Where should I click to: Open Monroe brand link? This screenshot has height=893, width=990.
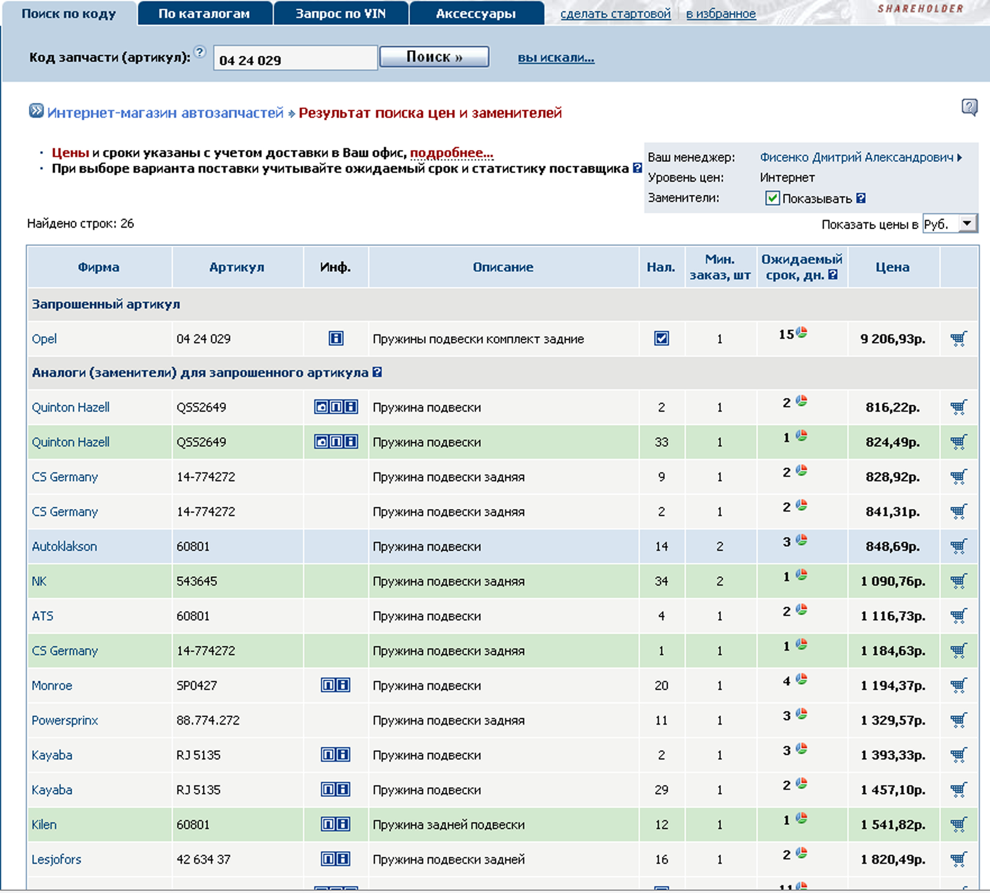point(52,685)
